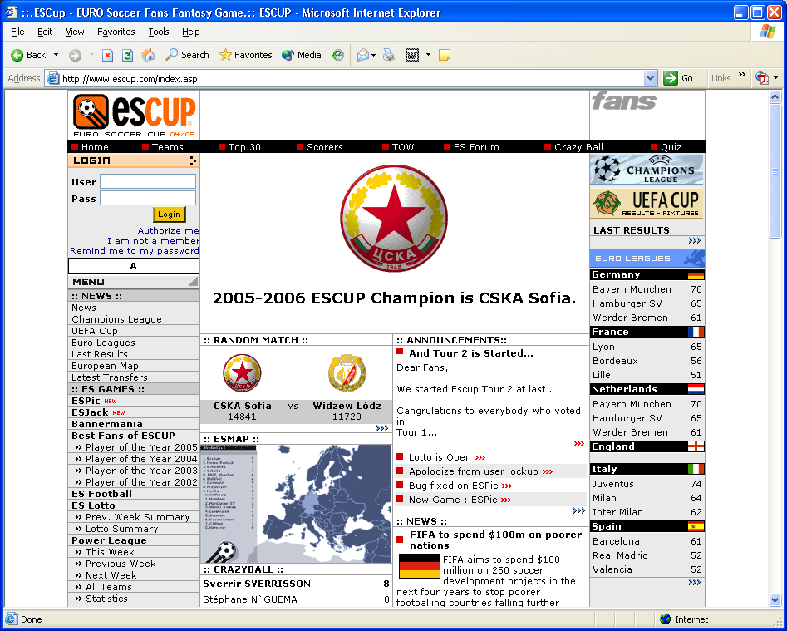Click in the User input field
The height and width of the screenshot is (631, 787).
point(148,182)
